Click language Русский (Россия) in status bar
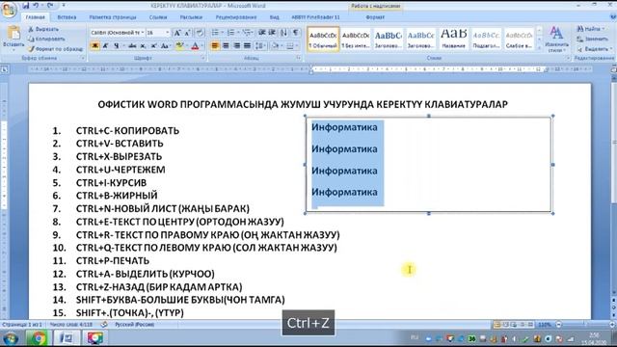Viewport: 617px width, 347px height. point(135,325)
